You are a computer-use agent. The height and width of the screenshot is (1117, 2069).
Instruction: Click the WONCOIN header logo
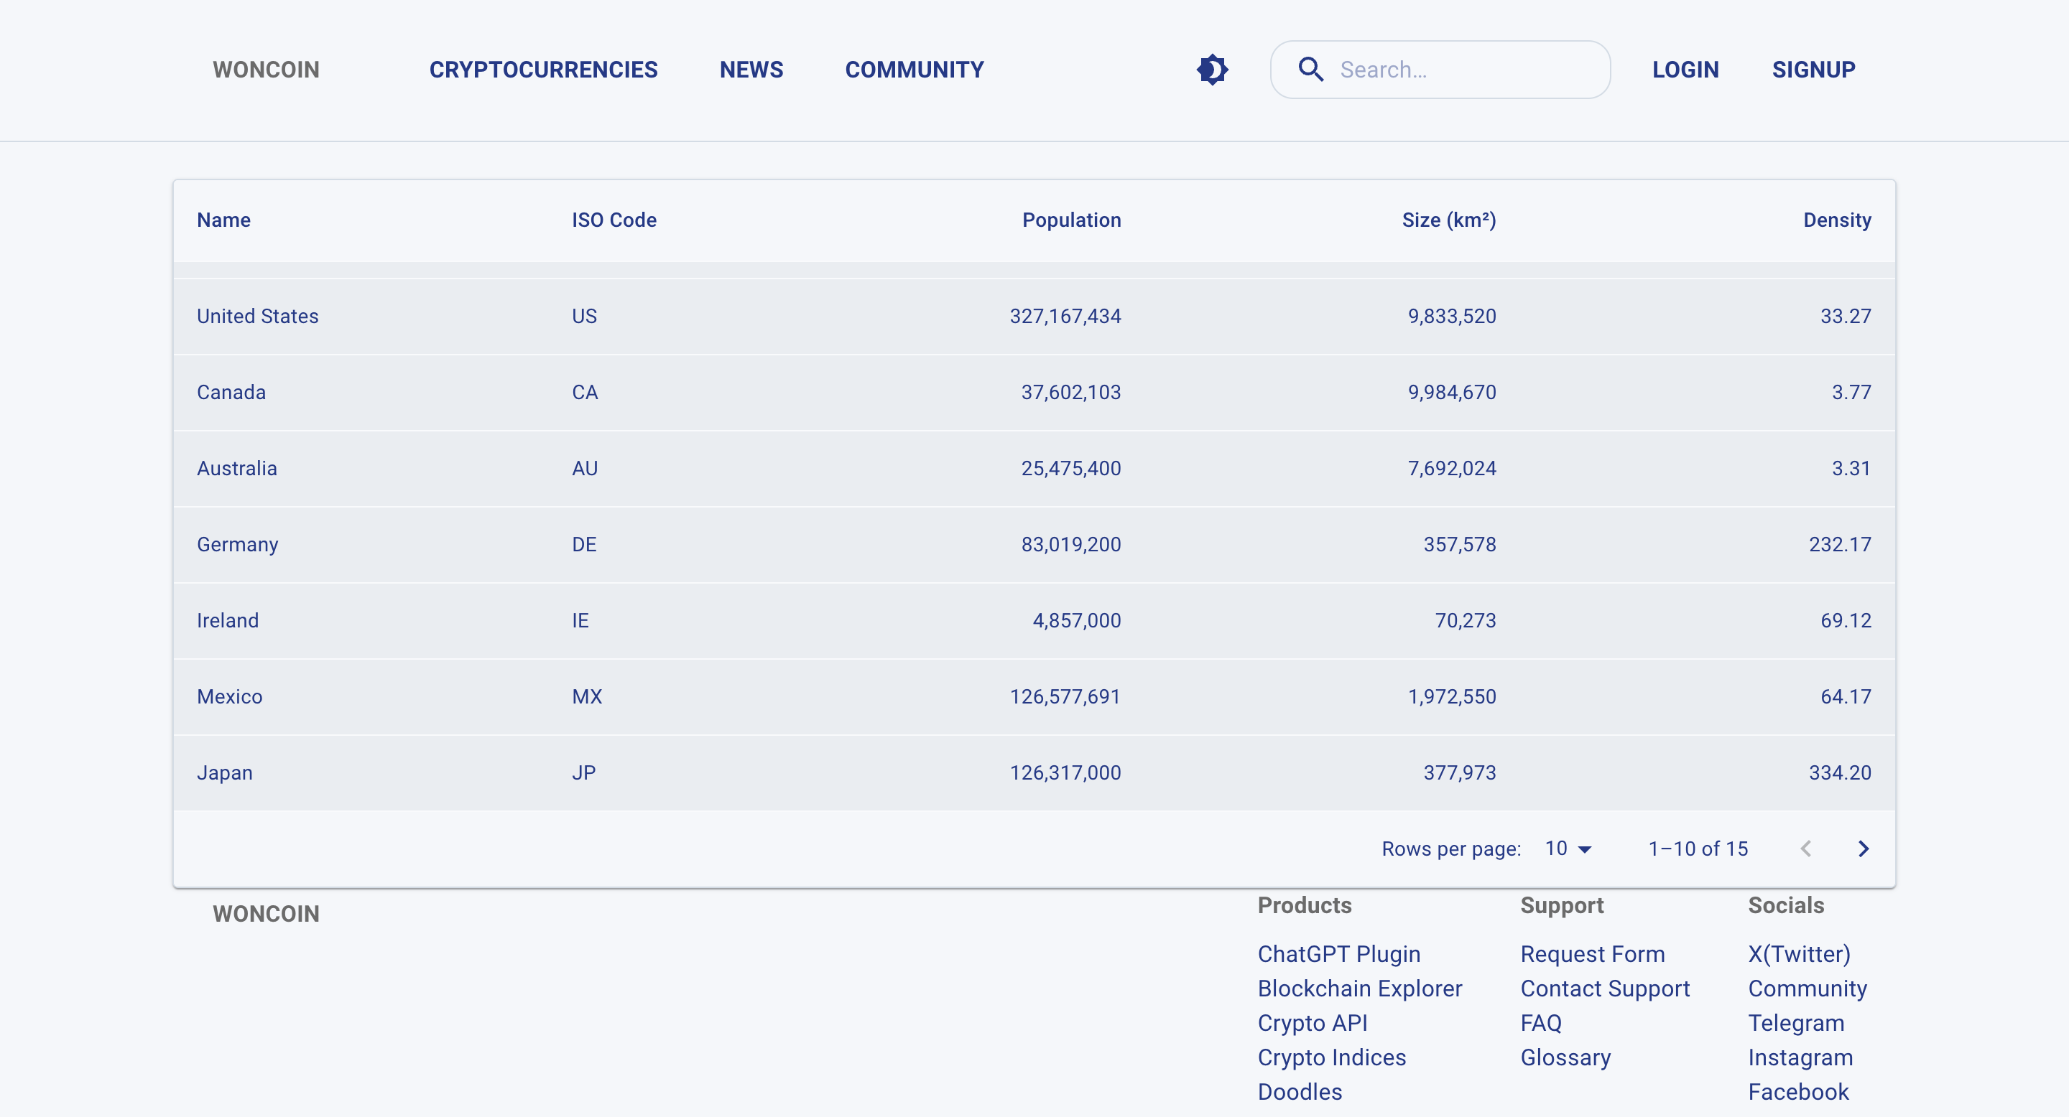[x=266, y=70]
